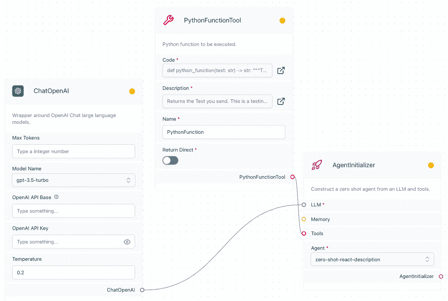
Task: Click 'Construct a zero shot agent' description text
Action: tap(371, 189)
